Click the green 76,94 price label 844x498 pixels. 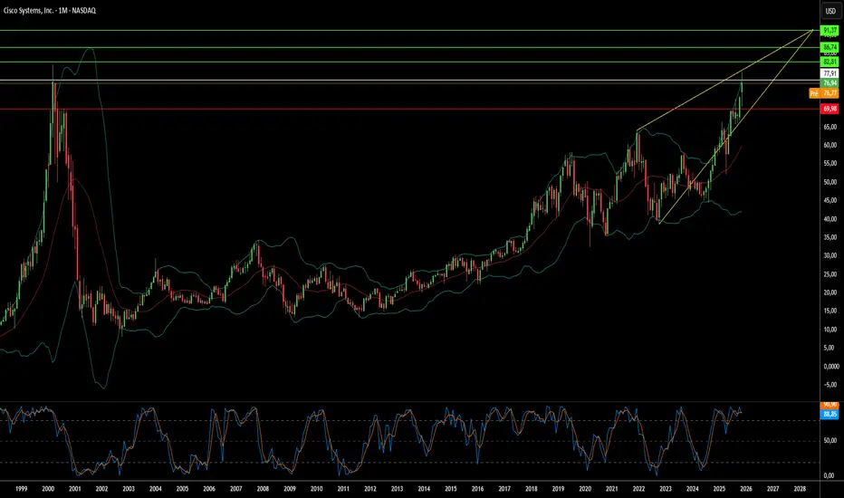point(830,83)
